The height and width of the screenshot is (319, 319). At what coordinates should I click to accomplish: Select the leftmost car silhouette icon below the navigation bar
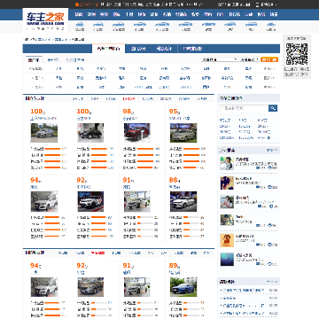79,25
